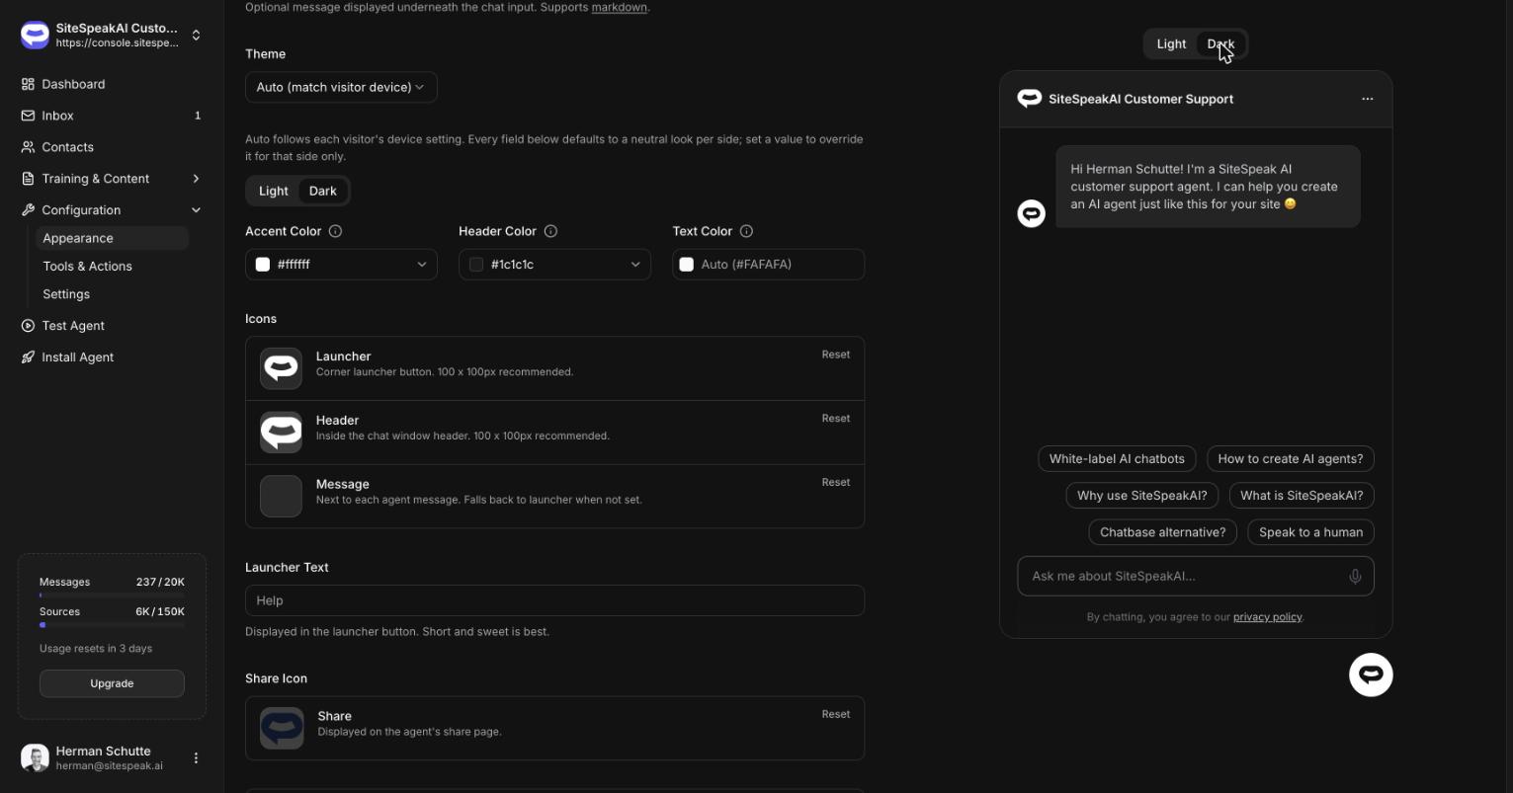Click the Text Color input field
1513x793 pixels.
(769, 265)
